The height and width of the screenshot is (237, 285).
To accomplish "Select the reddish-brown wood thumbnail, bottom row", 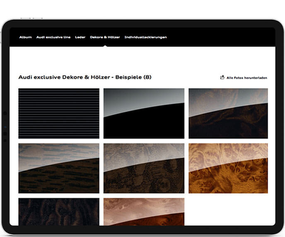I will [144, 211].
